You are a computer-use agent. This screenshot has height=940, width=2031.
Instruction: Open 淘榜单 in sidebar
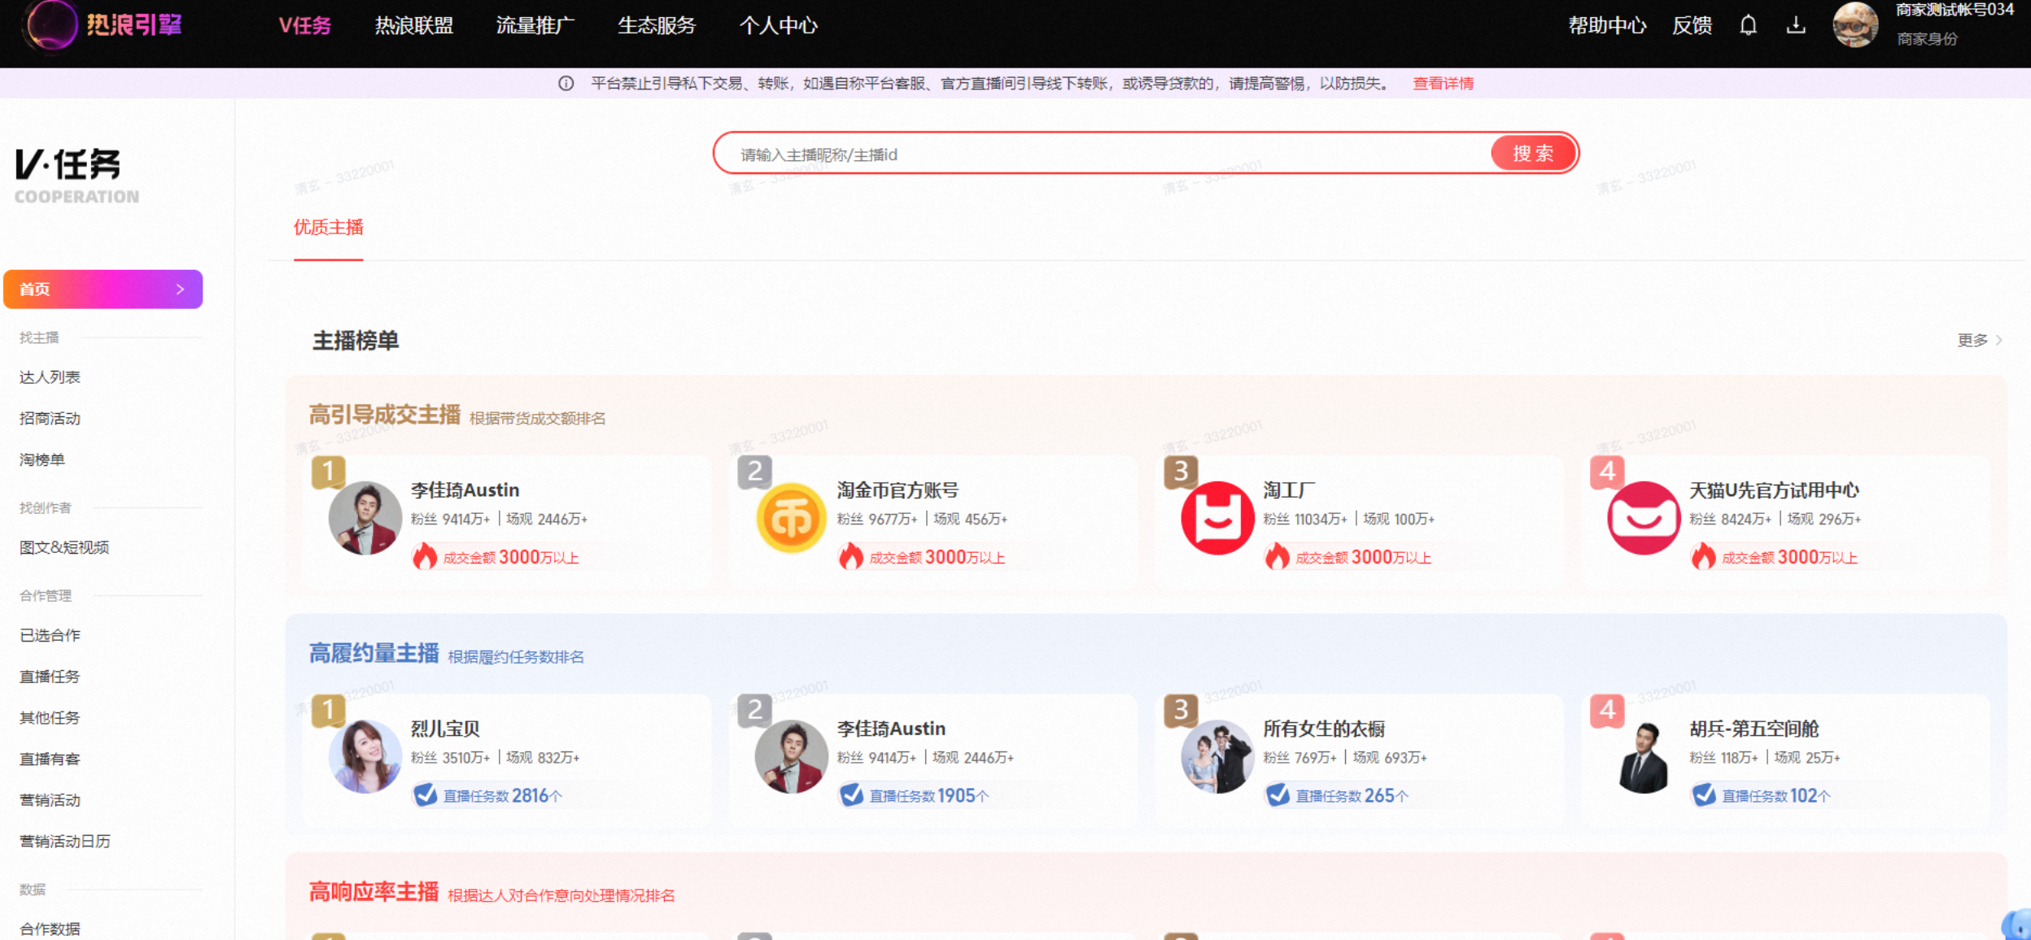coord(42,460)
